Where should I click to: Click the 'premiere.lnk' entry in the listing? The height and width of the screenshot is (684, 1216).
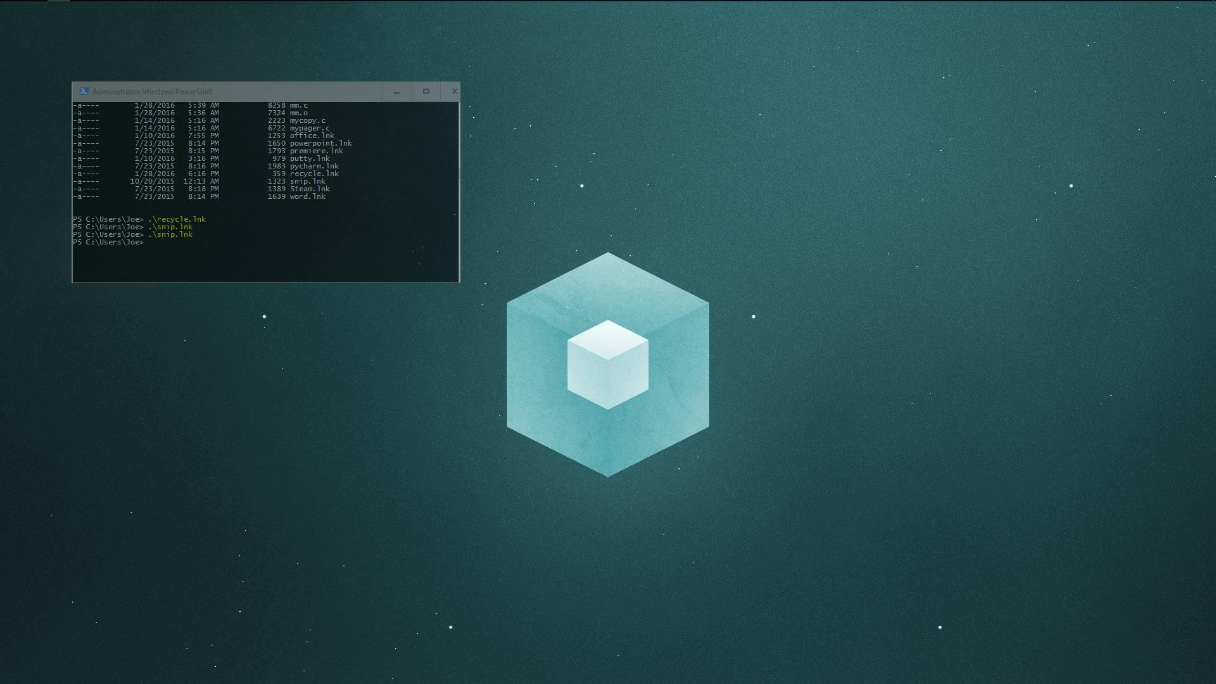coord(316,151)
